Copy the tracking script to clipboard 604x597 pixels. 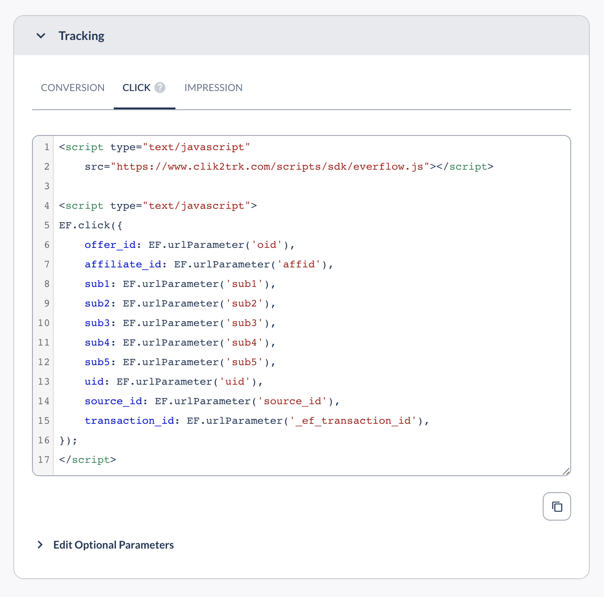pyautogui.click(x=557, y=506)
